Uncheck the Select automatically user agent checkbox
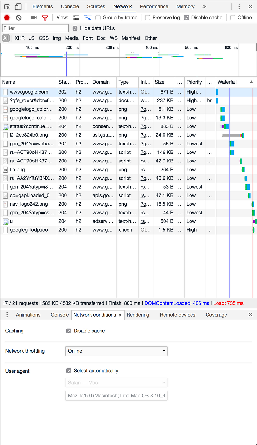The width and height of the screenshot is (257, 445). click(69, 371)
